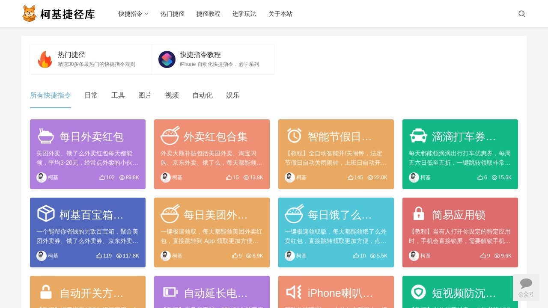Viewport: 548px width, 308px height.
Task: Open the 柯基捷径库 site title
Action: [68, 15]
